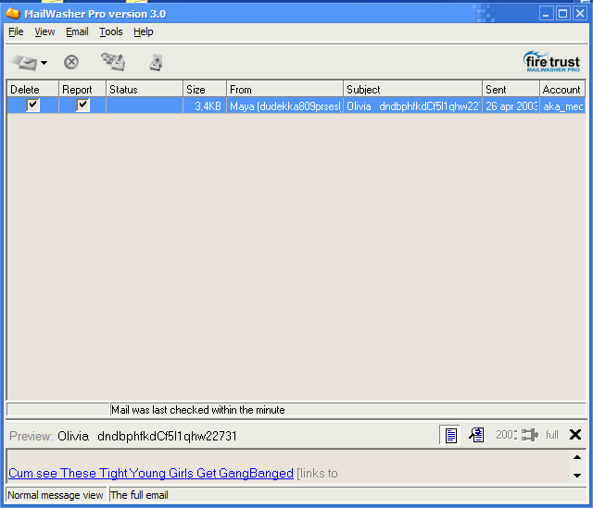This screenshot has width=593, height=508.
Task: Click the MailWasher Pro title bar icon
Action: tap(12, 13)
